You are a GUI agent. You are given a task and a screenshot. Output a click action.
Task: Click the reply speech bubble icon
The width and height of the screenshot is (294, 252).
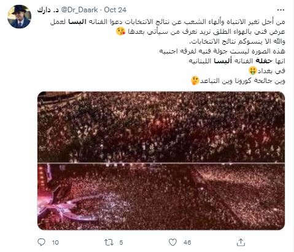[x=42, y=242]
